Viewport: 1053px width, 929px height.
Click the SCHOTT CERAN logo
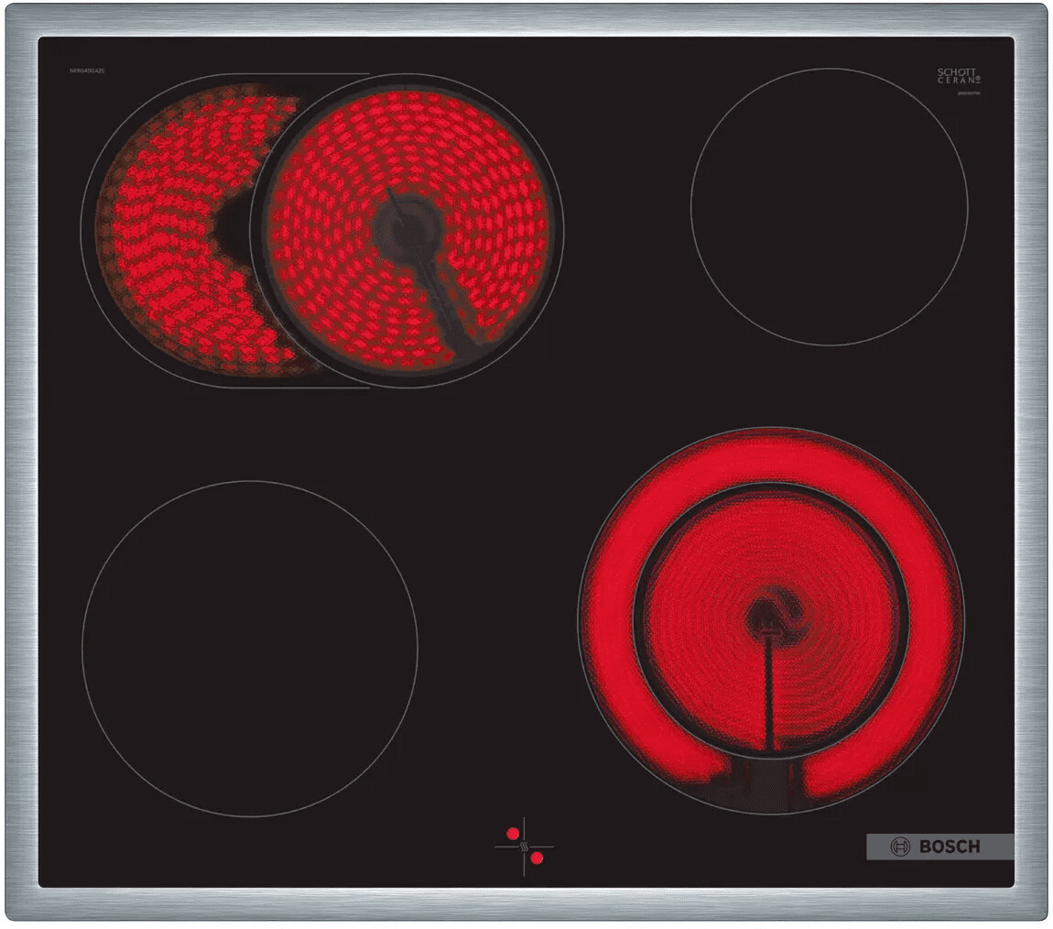[957, 76]
